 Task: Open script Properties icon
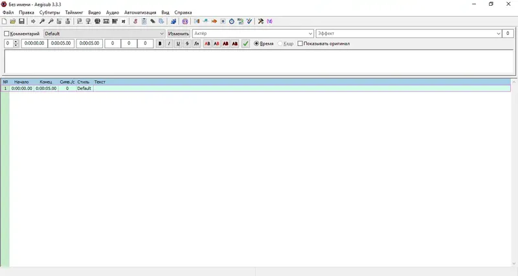(x=144, y=21)
